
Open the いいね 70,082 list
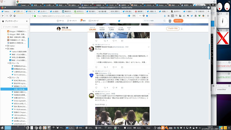coord(121,29)
